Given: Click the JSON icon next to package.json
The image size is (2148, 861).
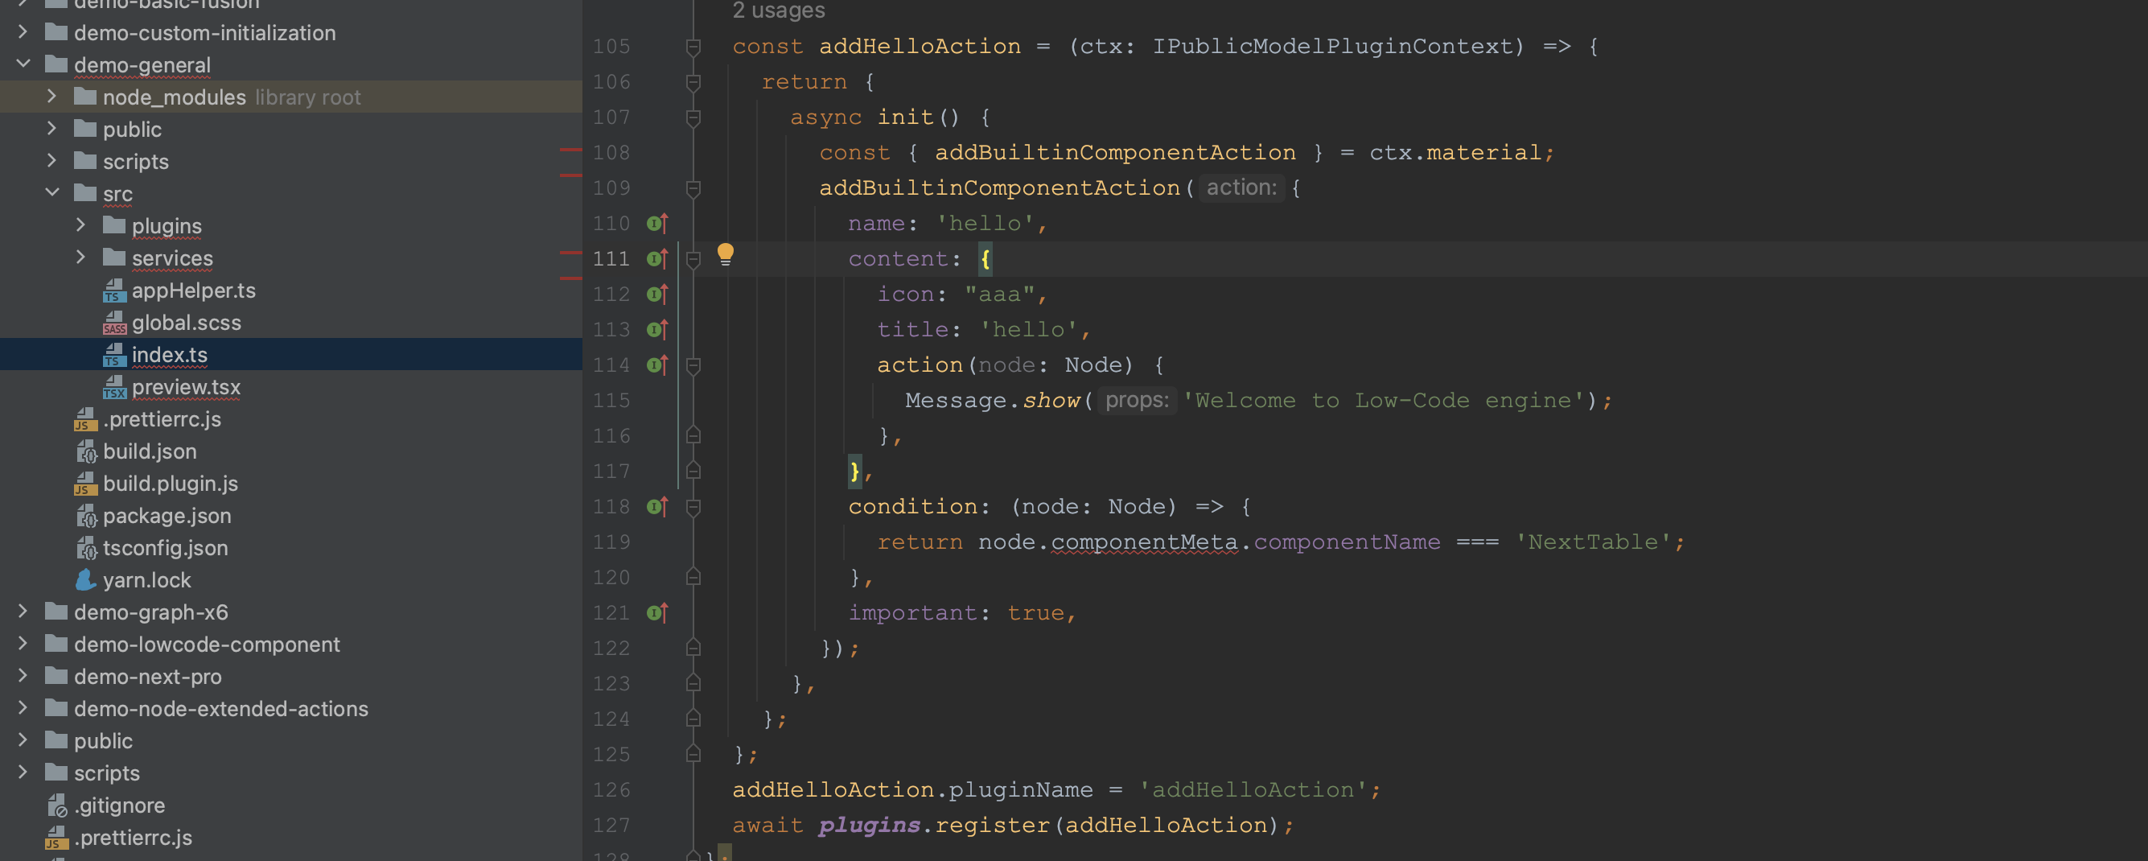Looking at the screenshot, I should click(88, 516).
